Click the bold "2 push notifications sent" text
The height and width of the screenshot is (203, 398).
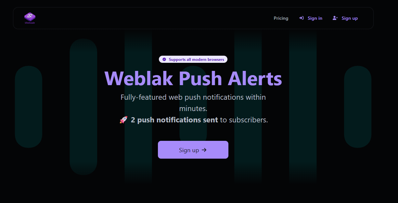[174, 120]
